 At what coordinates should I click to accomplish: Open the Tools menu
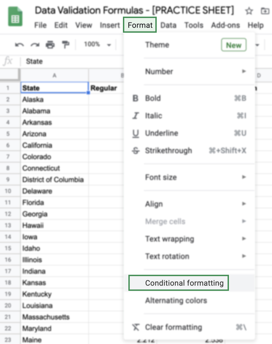click(x=194, y=25)
